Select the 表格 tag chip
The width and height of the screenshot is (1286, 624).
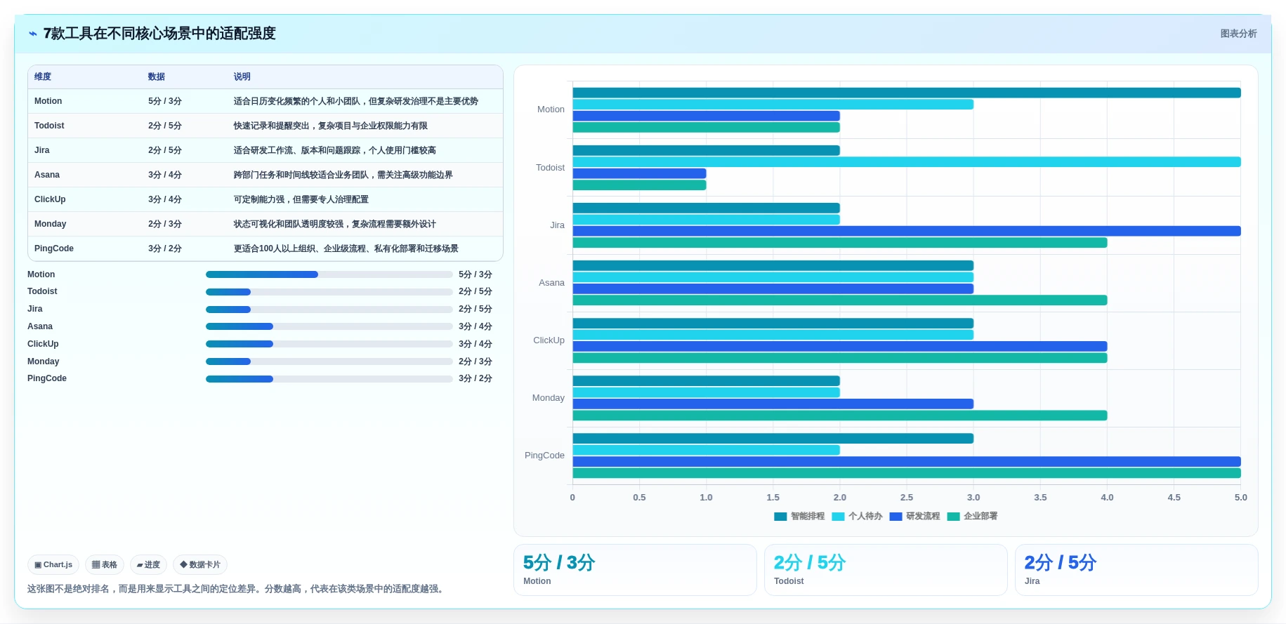click(x=105, y=564)
